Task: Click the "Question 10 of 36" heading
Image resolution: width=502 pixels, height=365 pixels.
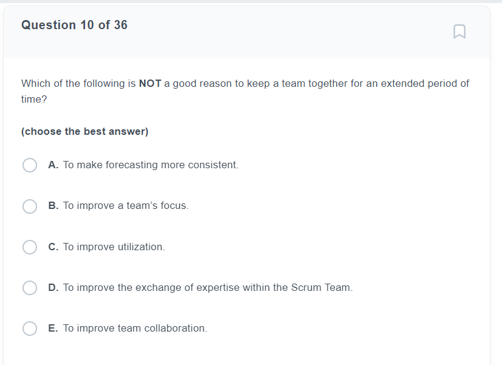Action: (74, 25)
